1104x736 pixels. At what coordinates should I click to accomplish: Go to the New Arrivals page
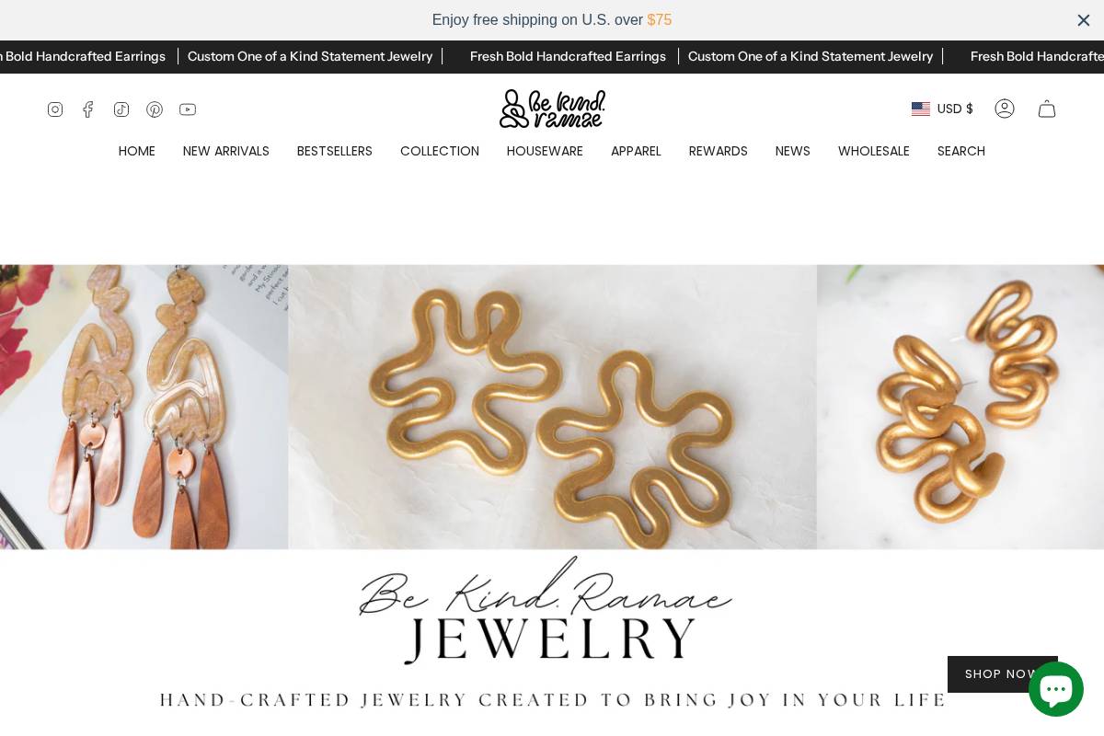(226, 151)
